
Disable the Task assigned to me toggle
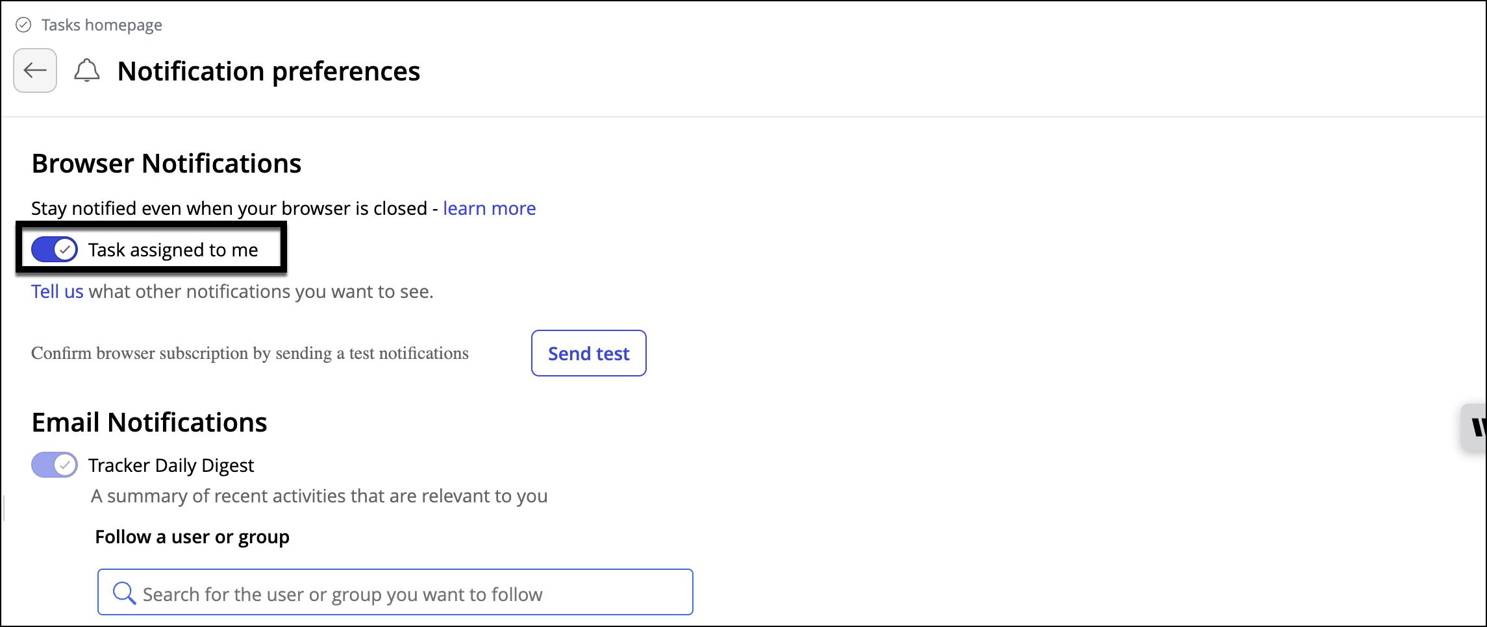[55, 250]
